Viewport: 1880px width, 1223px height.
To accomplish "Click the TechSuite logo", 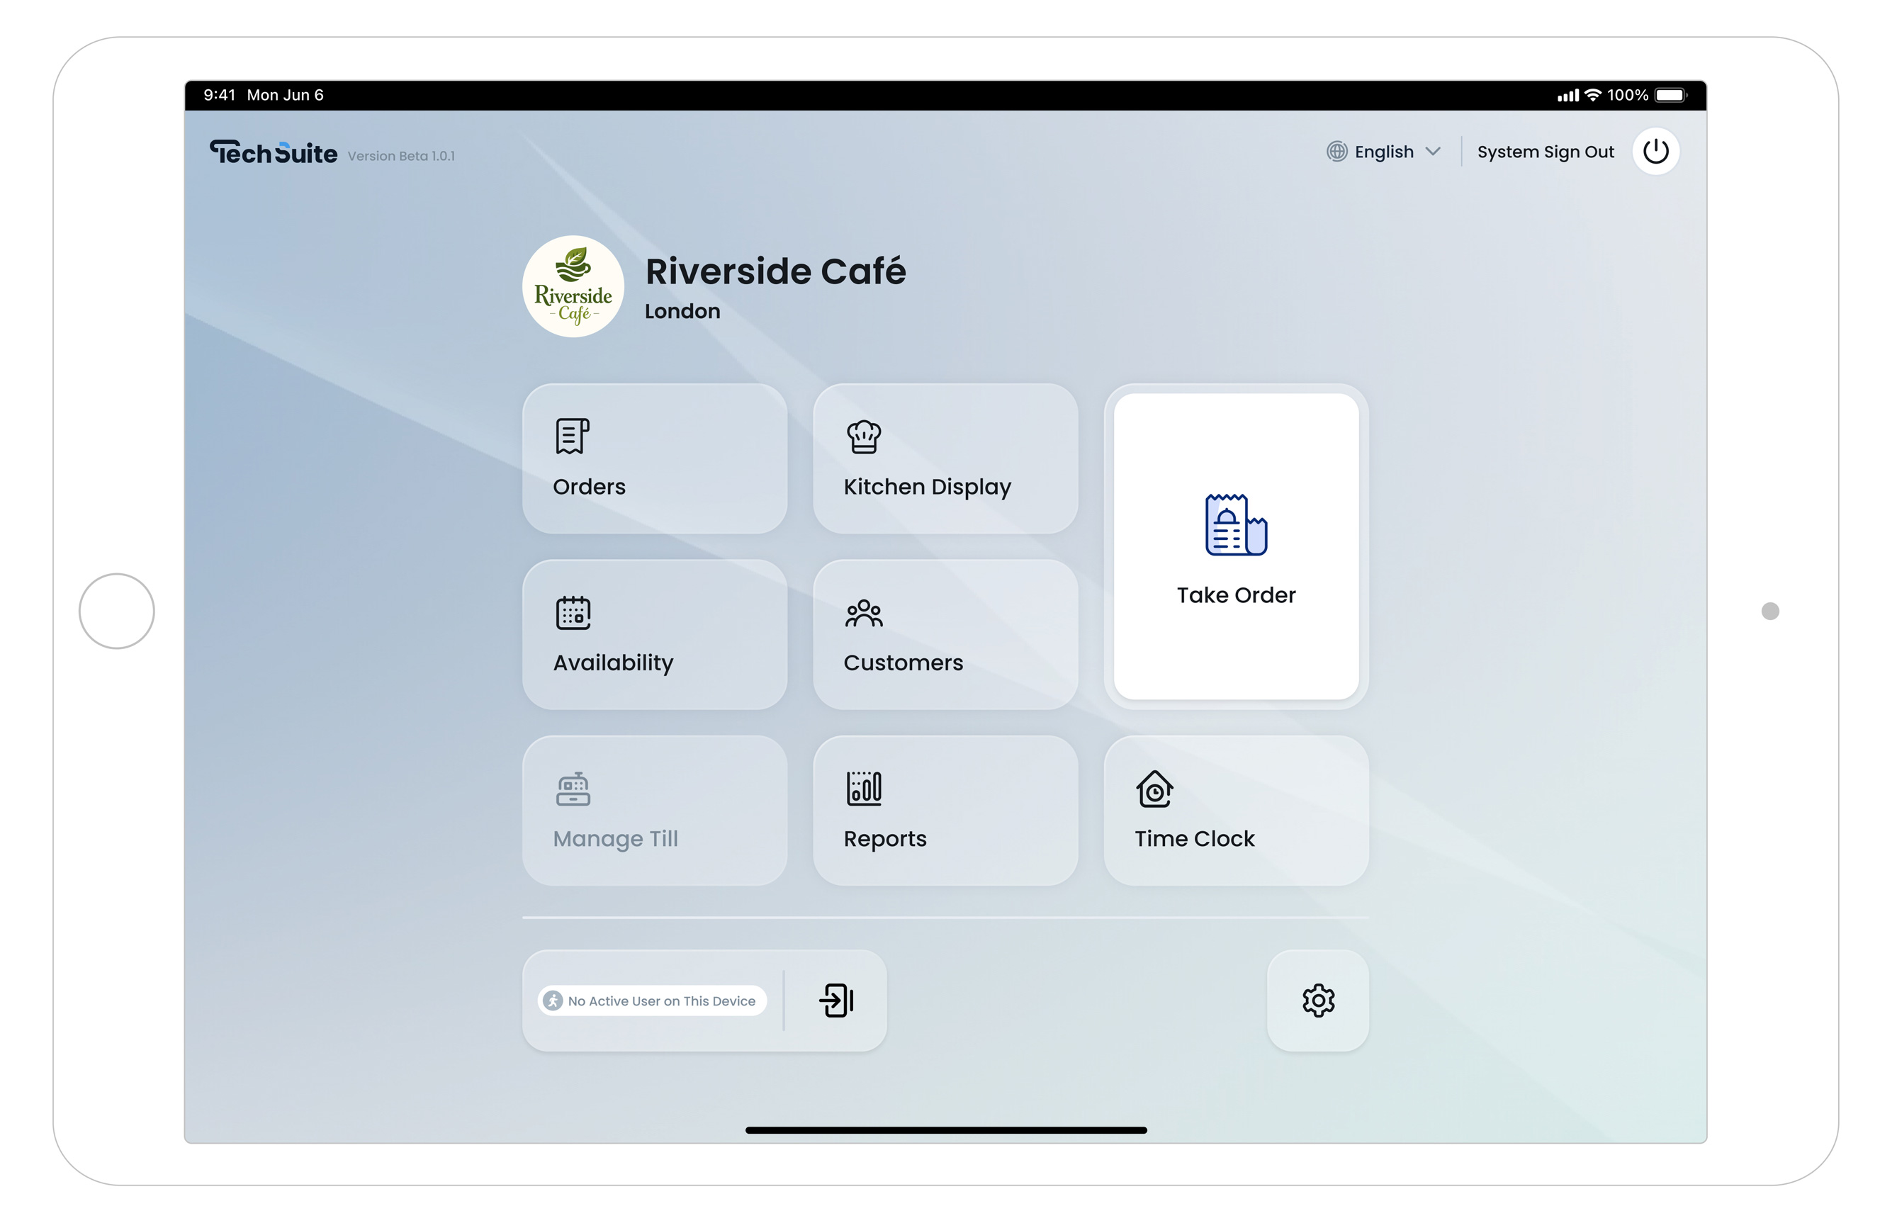I will click(x=273, y=152).
